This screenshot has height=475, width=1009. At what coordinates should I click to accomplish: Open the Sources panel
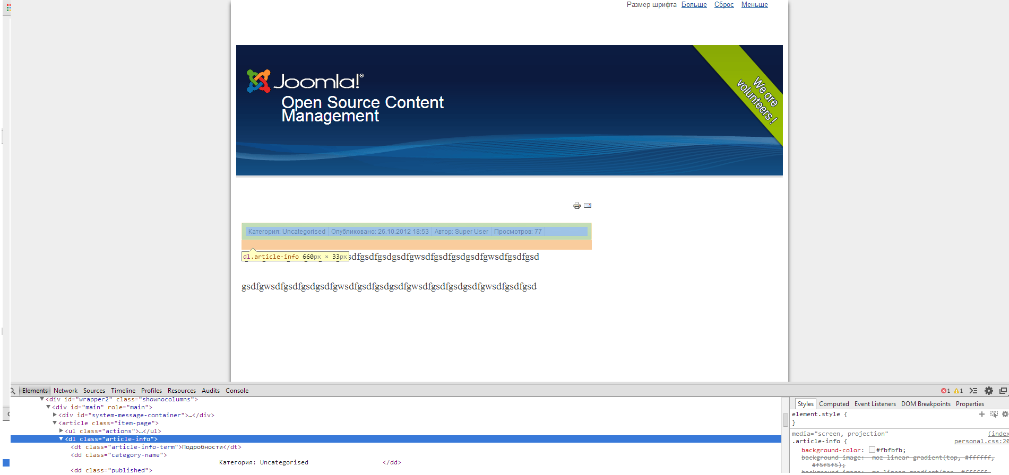94,391
